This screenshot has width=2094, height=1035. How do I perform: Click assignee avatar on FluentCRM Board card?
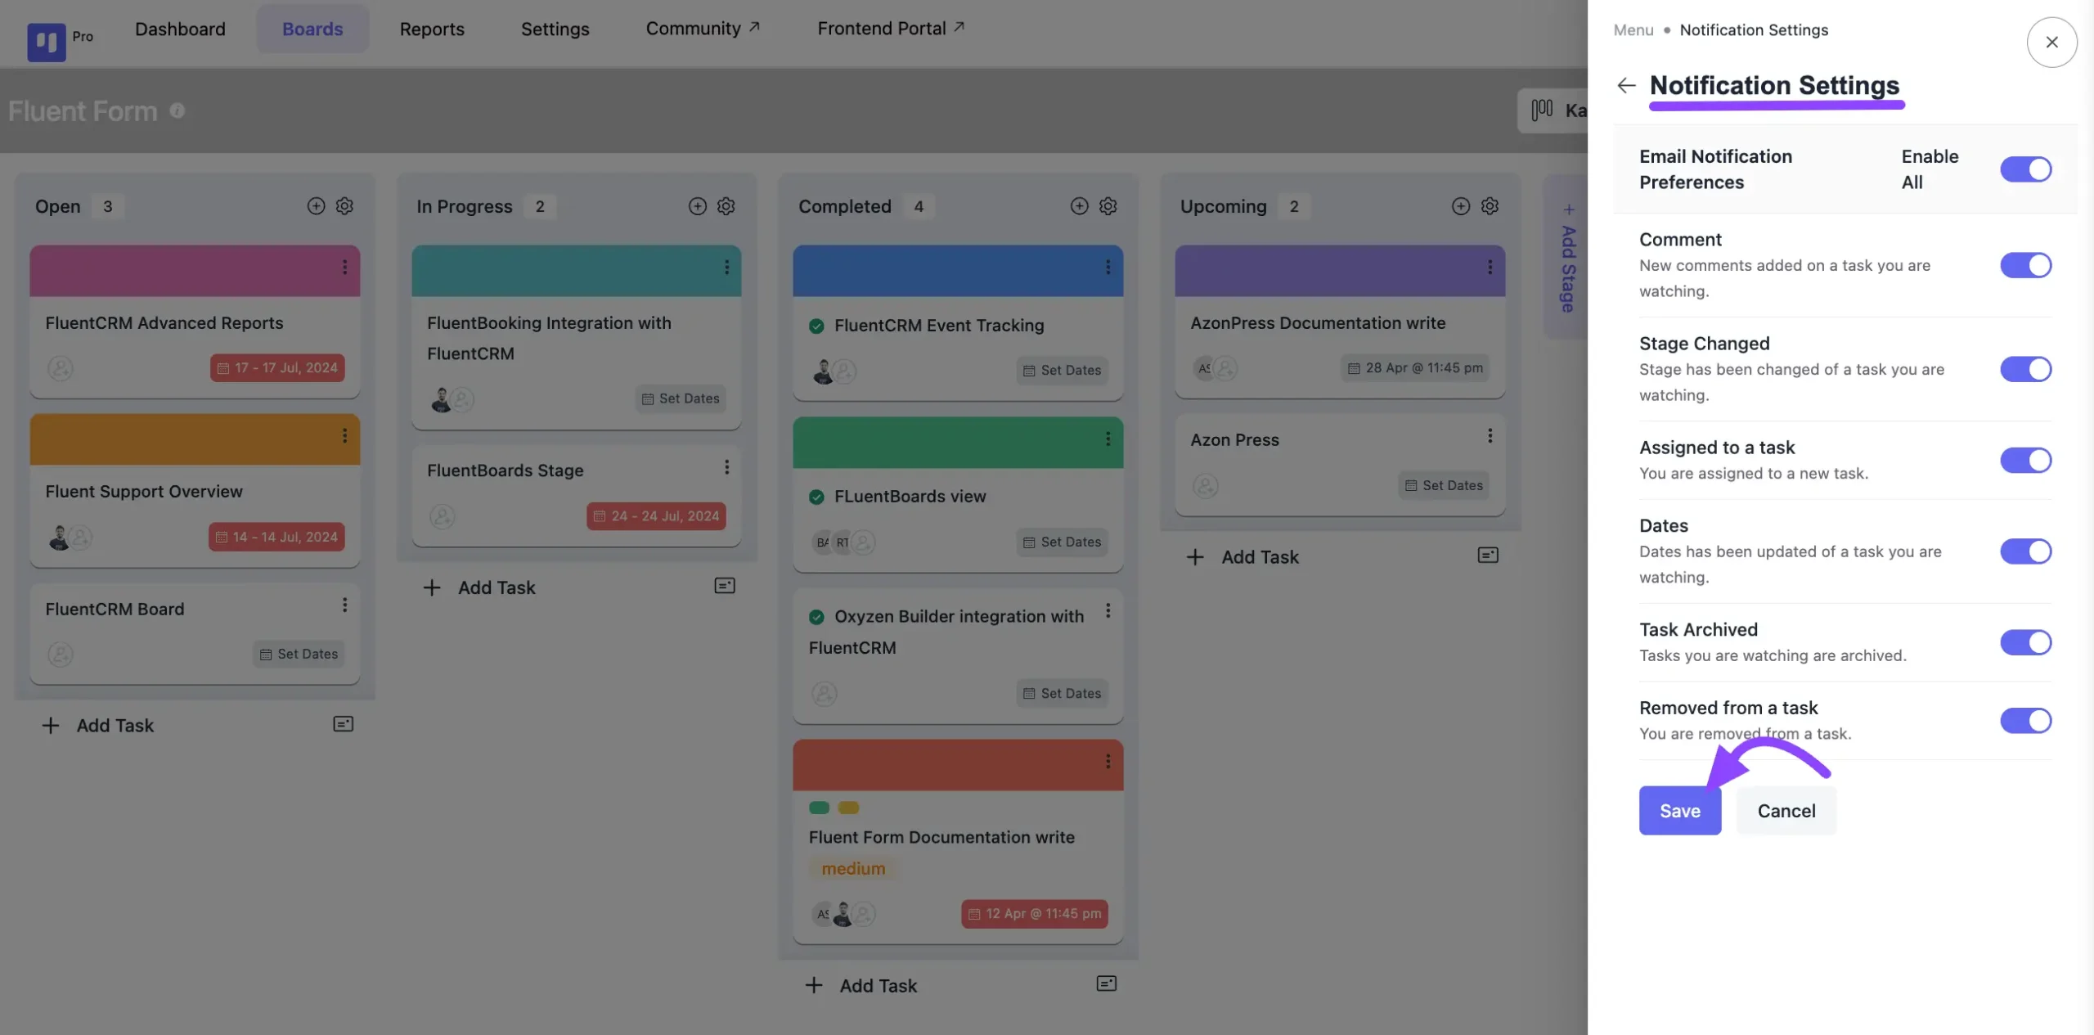[61, 655]
